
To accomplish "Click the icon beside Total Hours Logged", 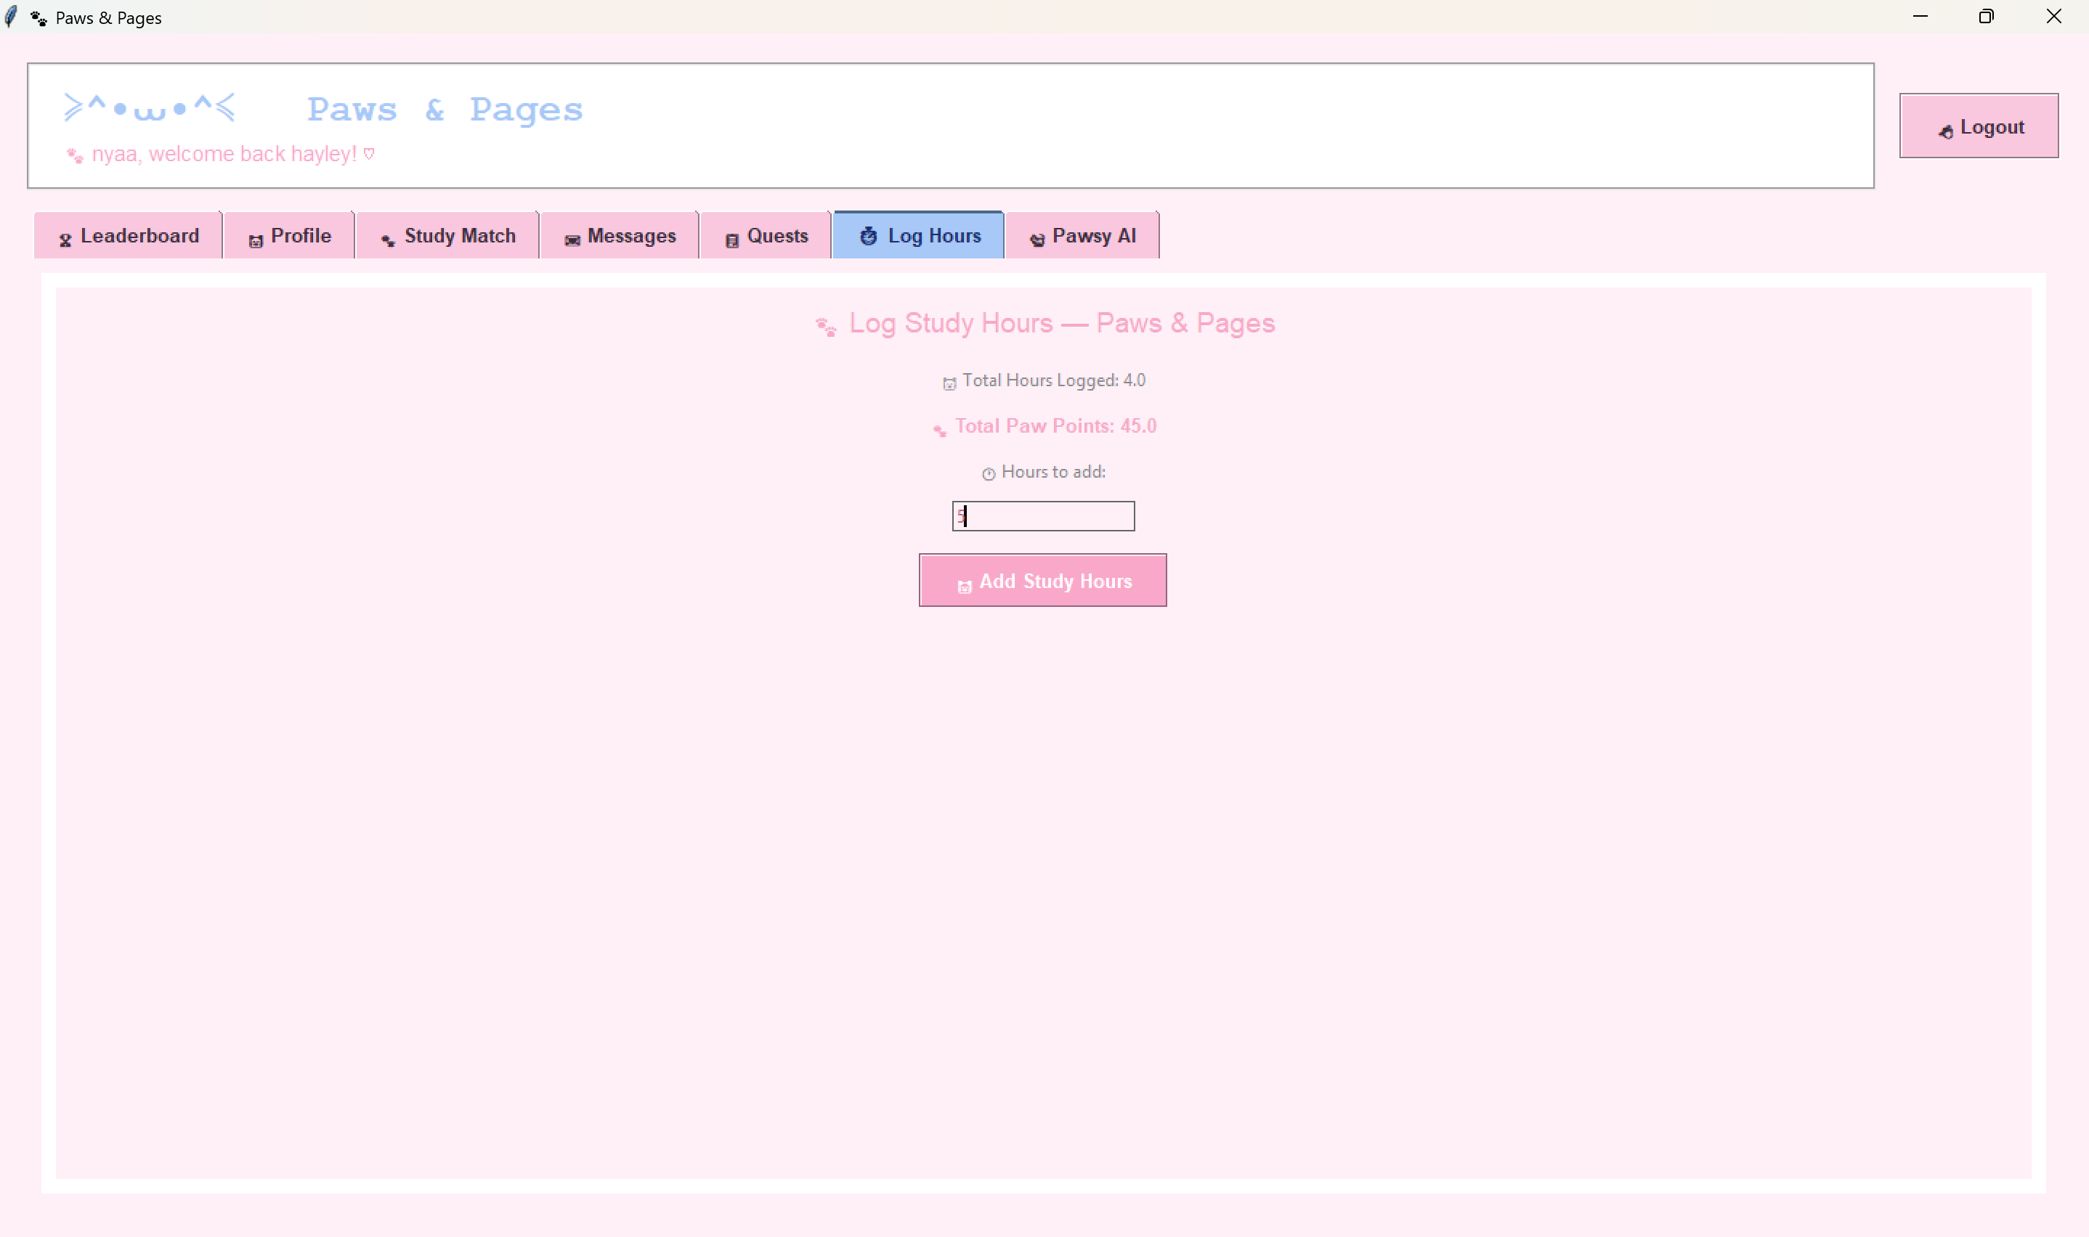I will [x=949, y=383].
